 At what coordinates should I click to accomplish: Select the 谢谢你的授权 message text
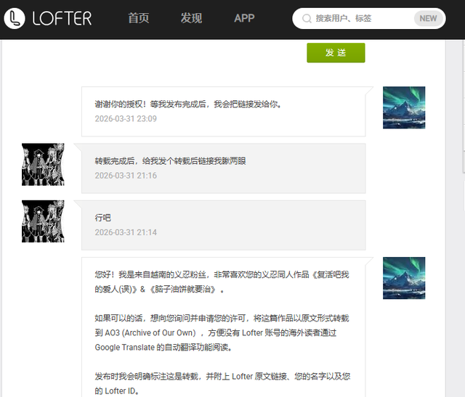(x=188, y=105)
